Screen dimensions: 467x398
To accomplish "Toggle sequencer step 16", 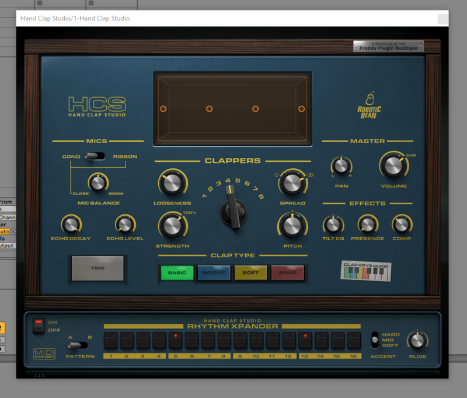I will pyautogui.click(x=354, y=341).
